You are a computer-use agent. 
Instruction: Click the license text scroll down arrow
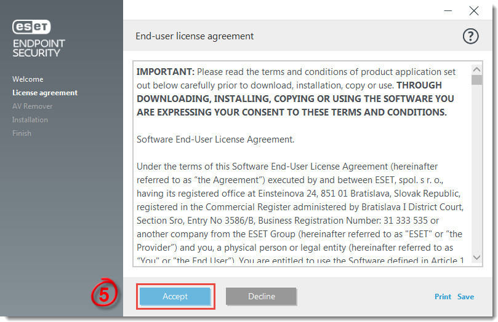(476, 257)
